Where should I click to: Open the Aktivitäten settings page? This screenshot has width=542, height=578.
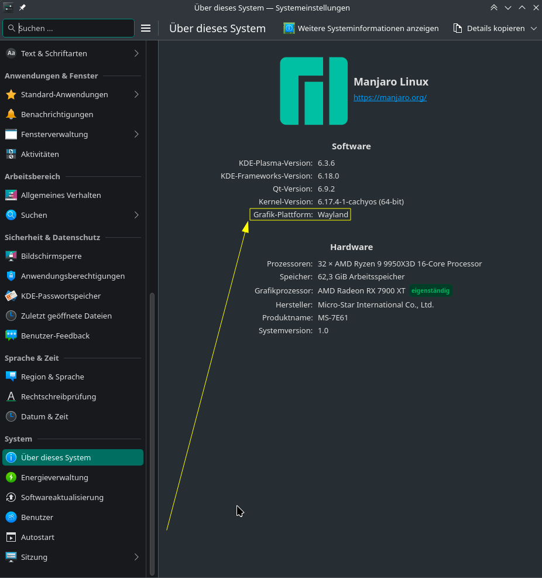point(73,154)
